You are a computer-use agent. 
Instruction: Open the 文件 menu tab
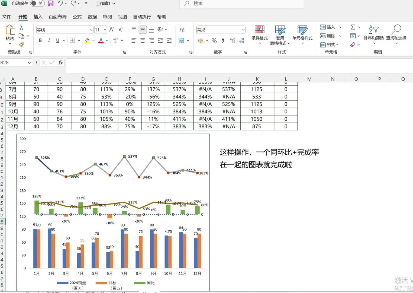[x=7, y=17]
